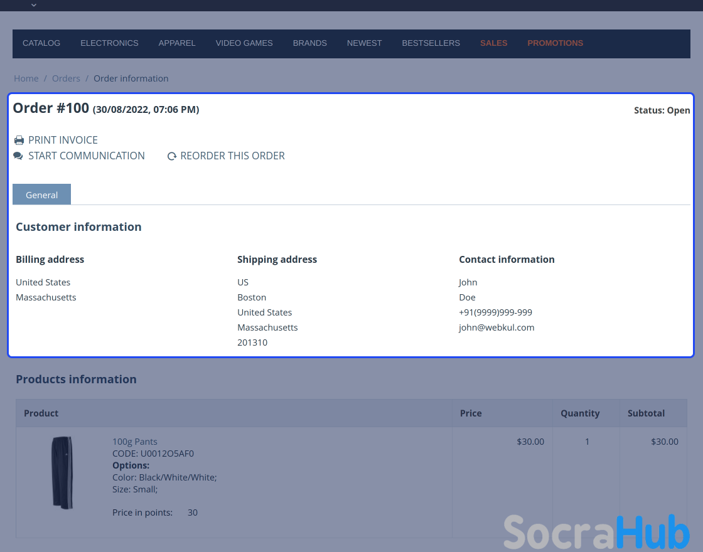Click Reorder This Order text
Image resolution: width=703 pixels, height=552 pixels.
click(232, 156)
